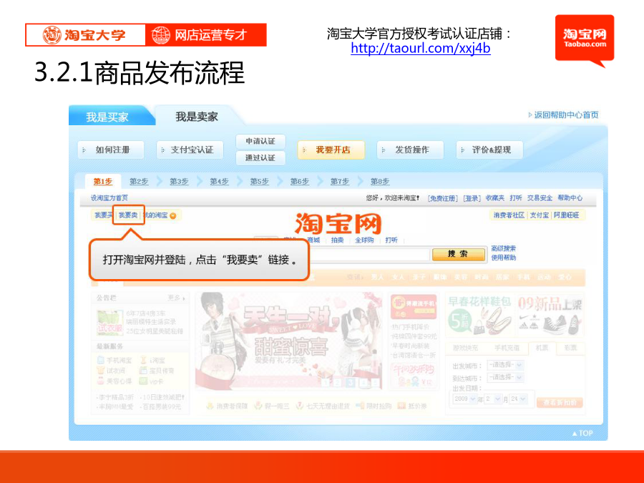644x483 pixels.
Task: Jump to the 第7步 step tab
Action: pyautogui.click(x=340, y=182)
